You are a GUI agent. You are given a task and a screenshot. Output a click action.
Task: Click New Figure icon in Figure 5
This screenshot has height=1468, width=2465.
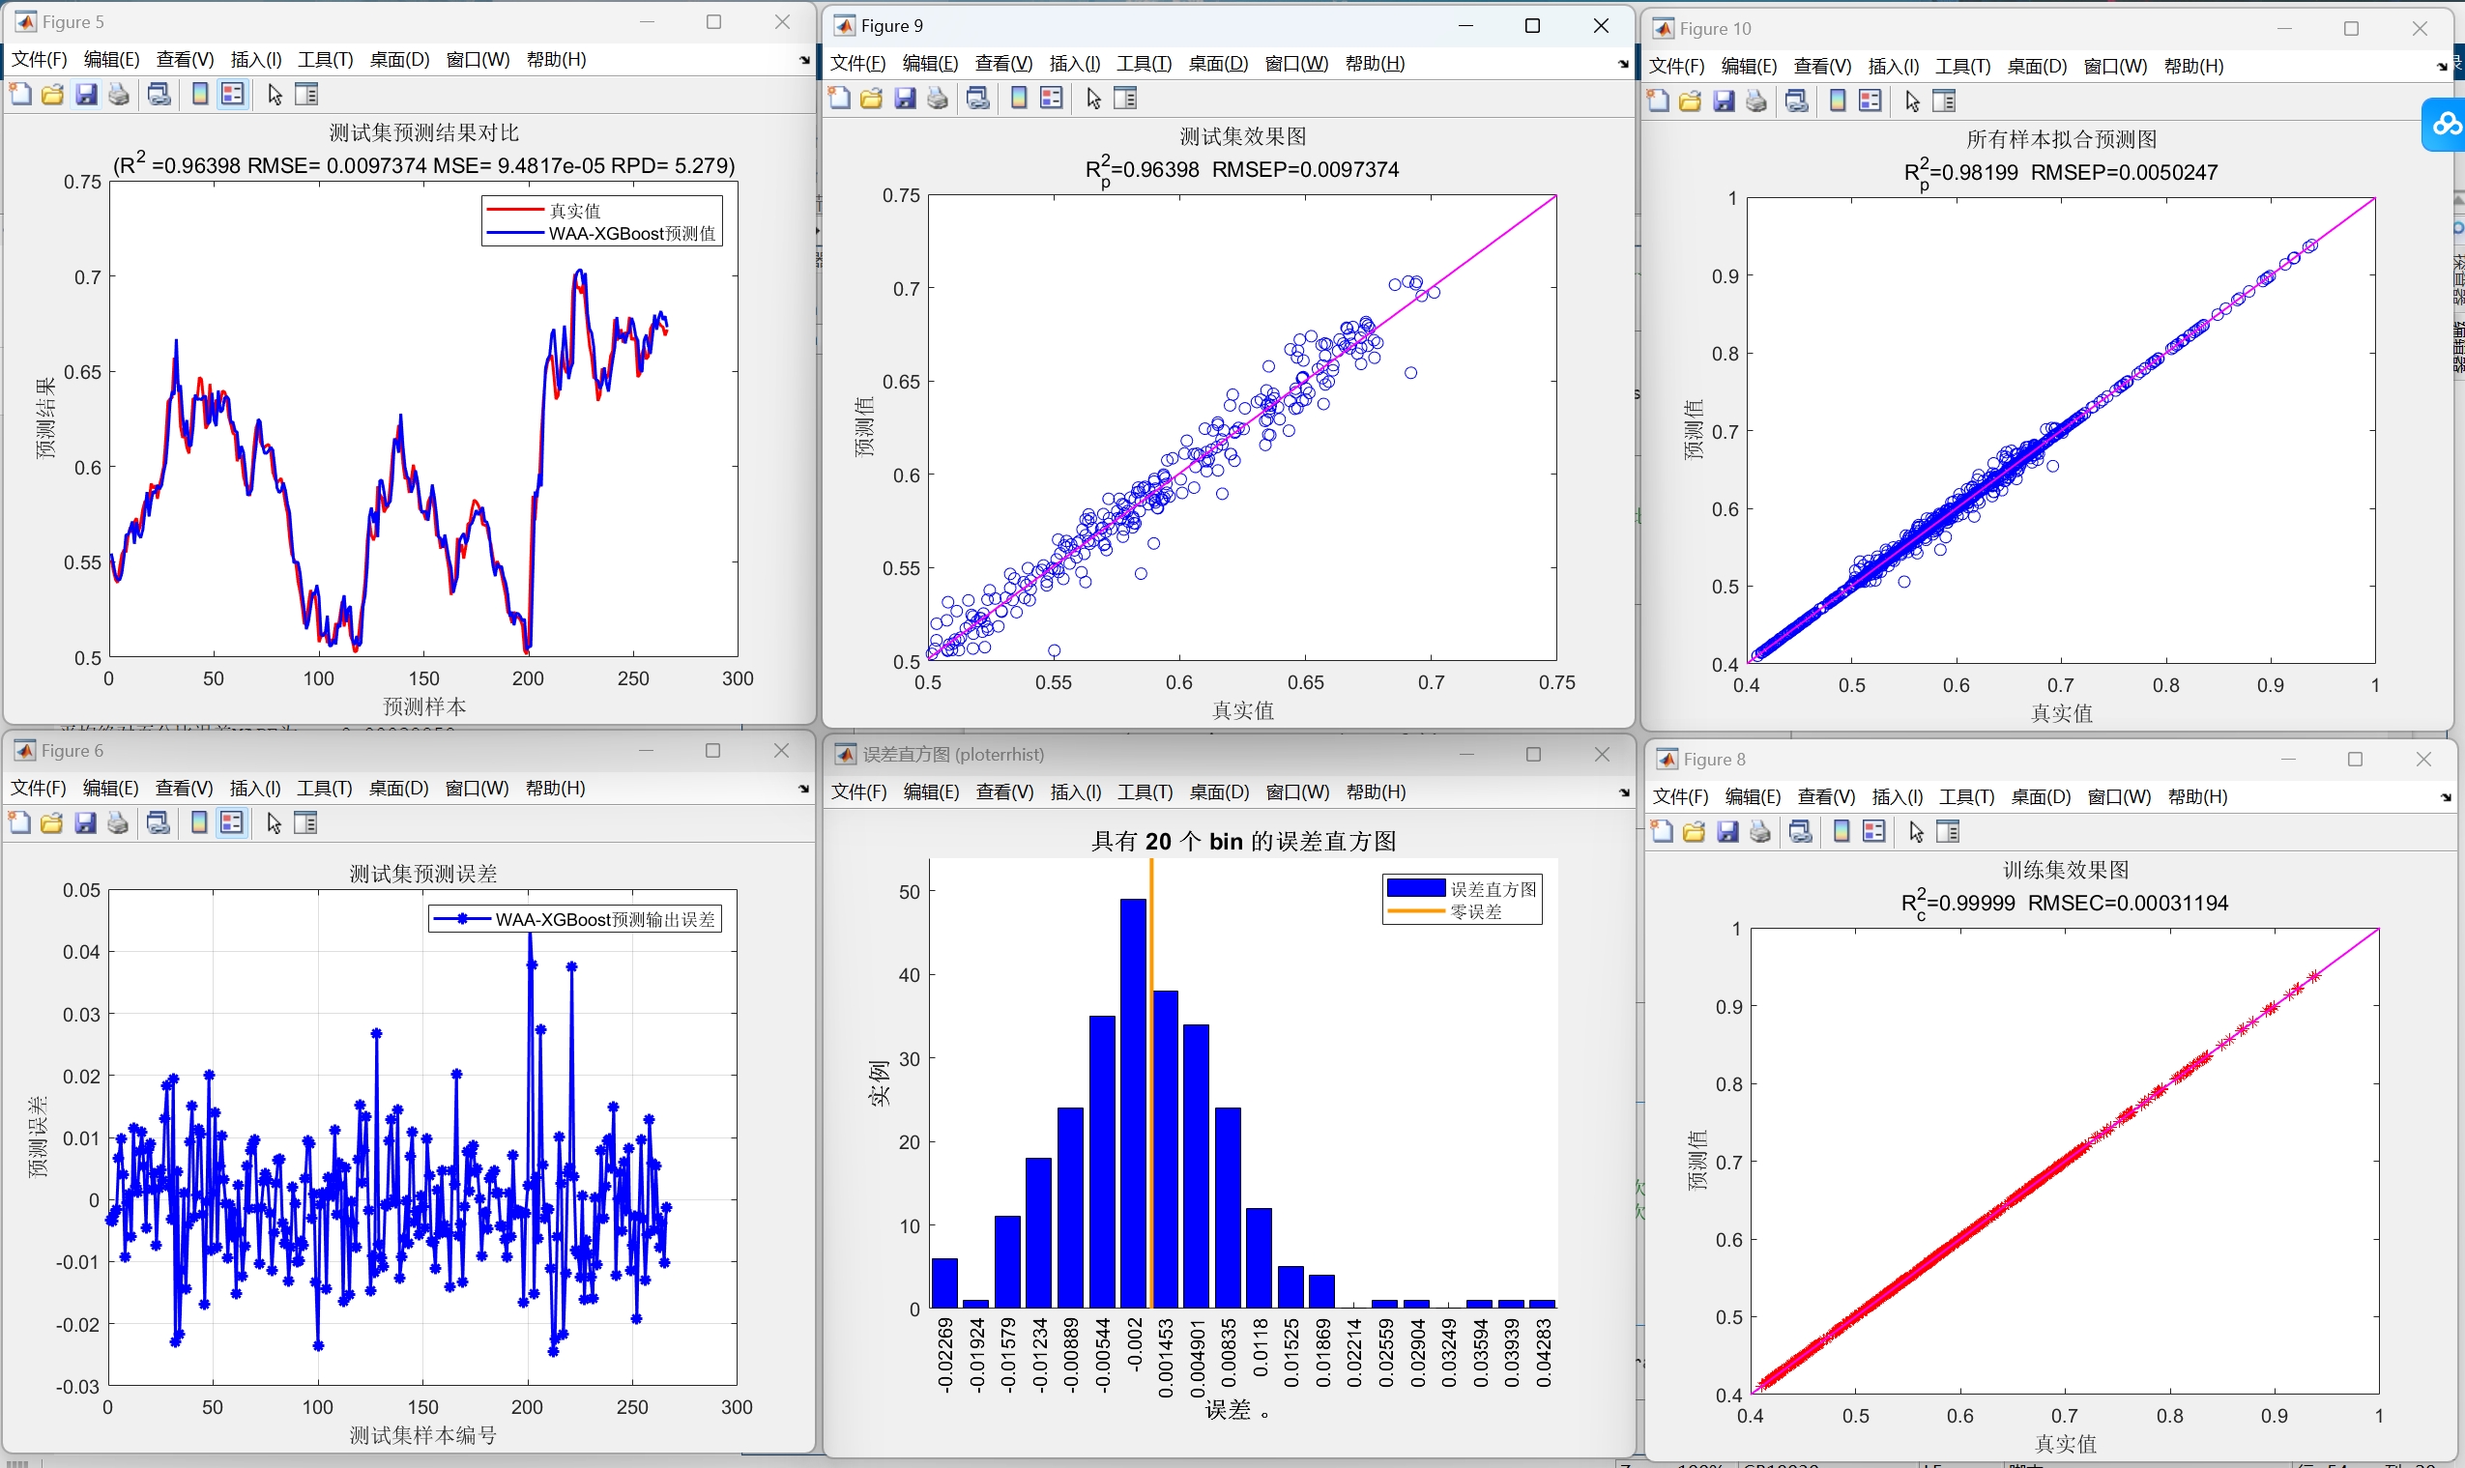click(x=19, y=95)
